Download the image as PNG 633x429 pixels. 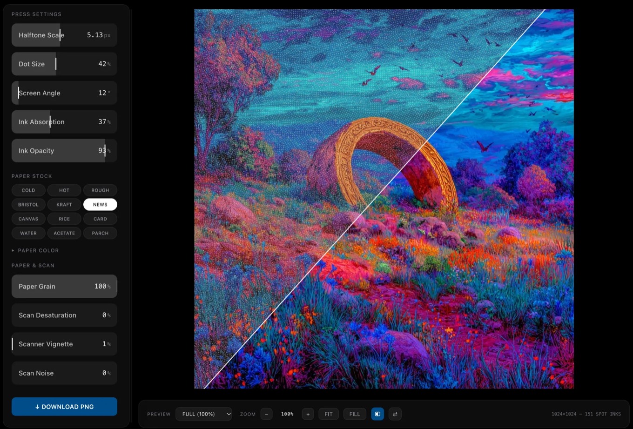[64, 407]
